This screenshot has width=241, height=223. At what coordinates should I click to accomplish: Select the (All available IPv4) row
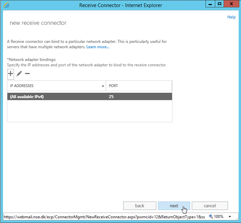(90, 96)
